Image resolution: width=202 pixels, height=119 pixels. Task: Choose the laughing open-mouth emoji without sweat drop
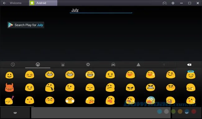point(131,75)
